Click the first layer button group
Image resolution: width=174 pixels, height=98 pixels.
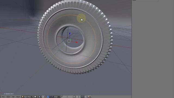pos(64,97)
